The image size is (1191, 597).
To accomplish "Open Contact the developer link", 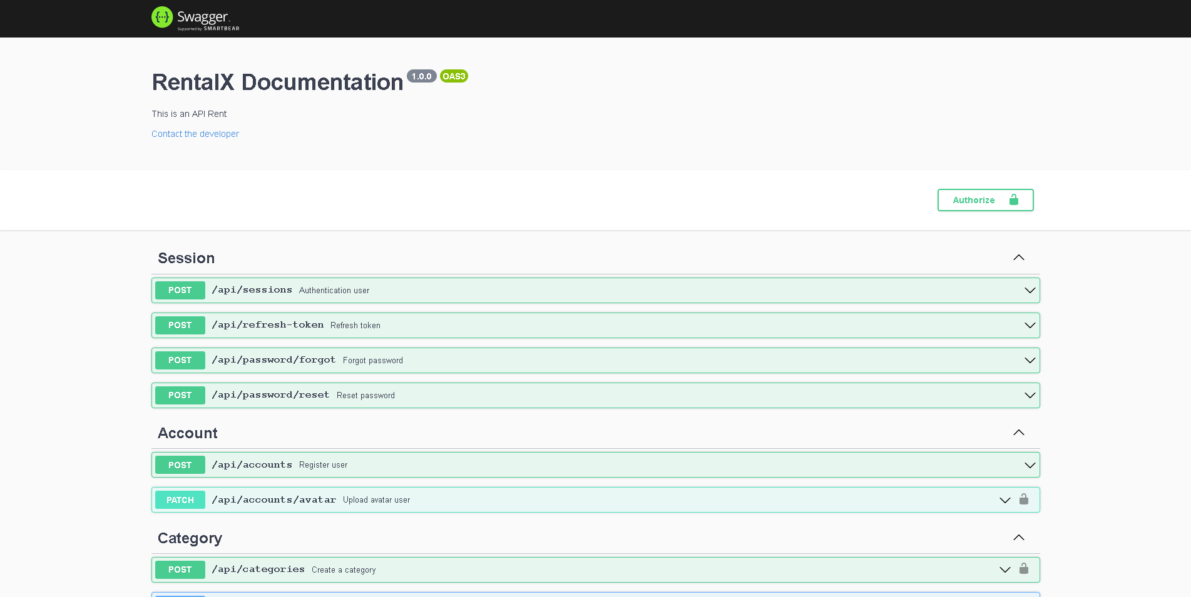I will (x=195, y=134).
